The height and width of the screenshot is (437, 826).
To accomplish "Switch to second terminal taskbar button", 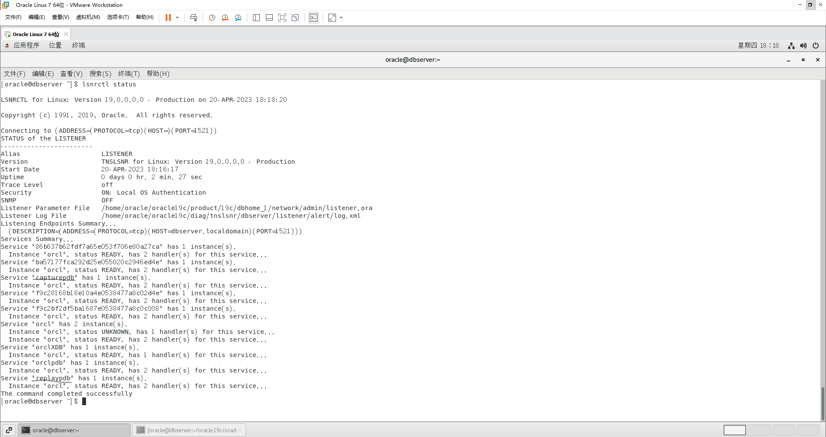I will 189,430.
